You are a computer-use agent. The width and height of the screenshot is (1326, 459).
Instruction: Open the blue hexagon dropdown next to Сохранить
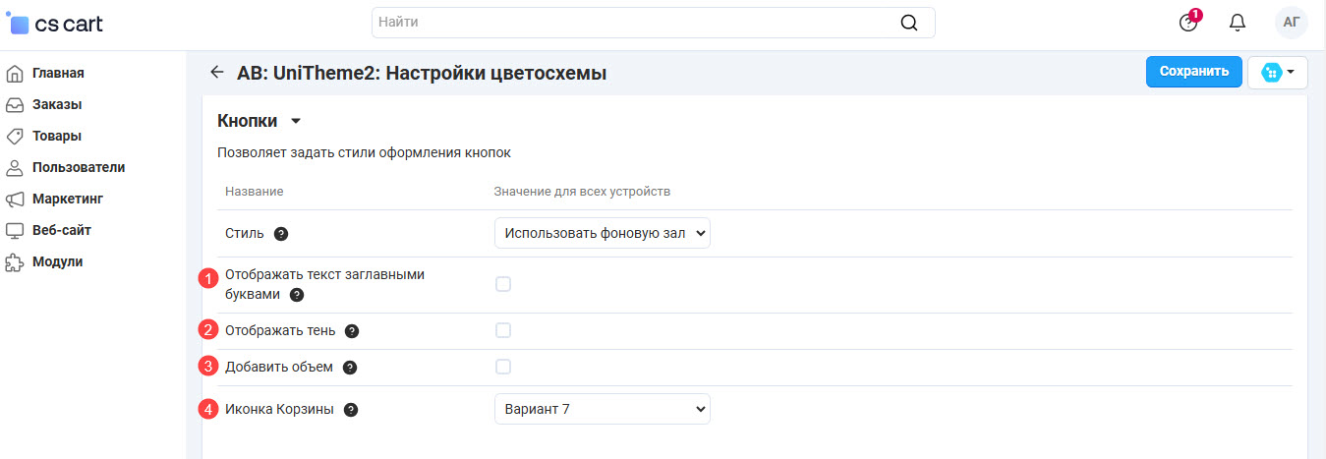click(1277, 73)
